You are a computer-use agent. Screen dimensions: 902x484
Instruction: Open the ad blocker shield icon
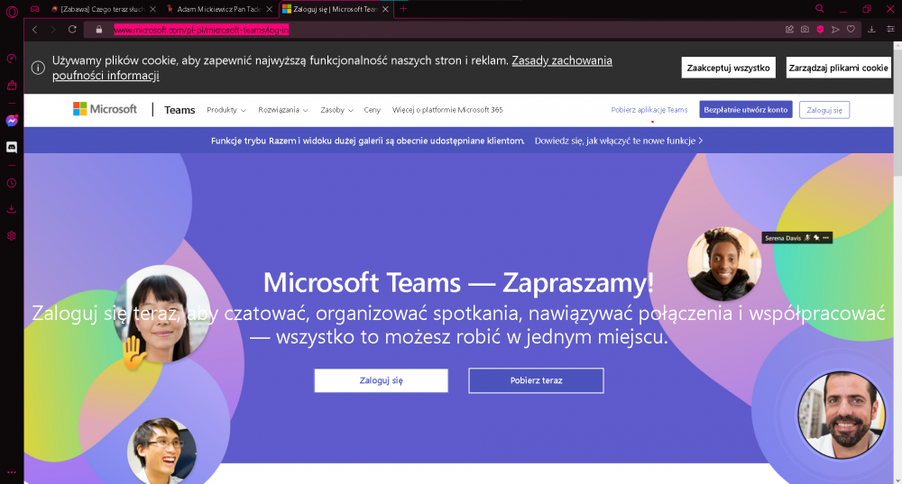pyautogui.click(x=820, y=30)
